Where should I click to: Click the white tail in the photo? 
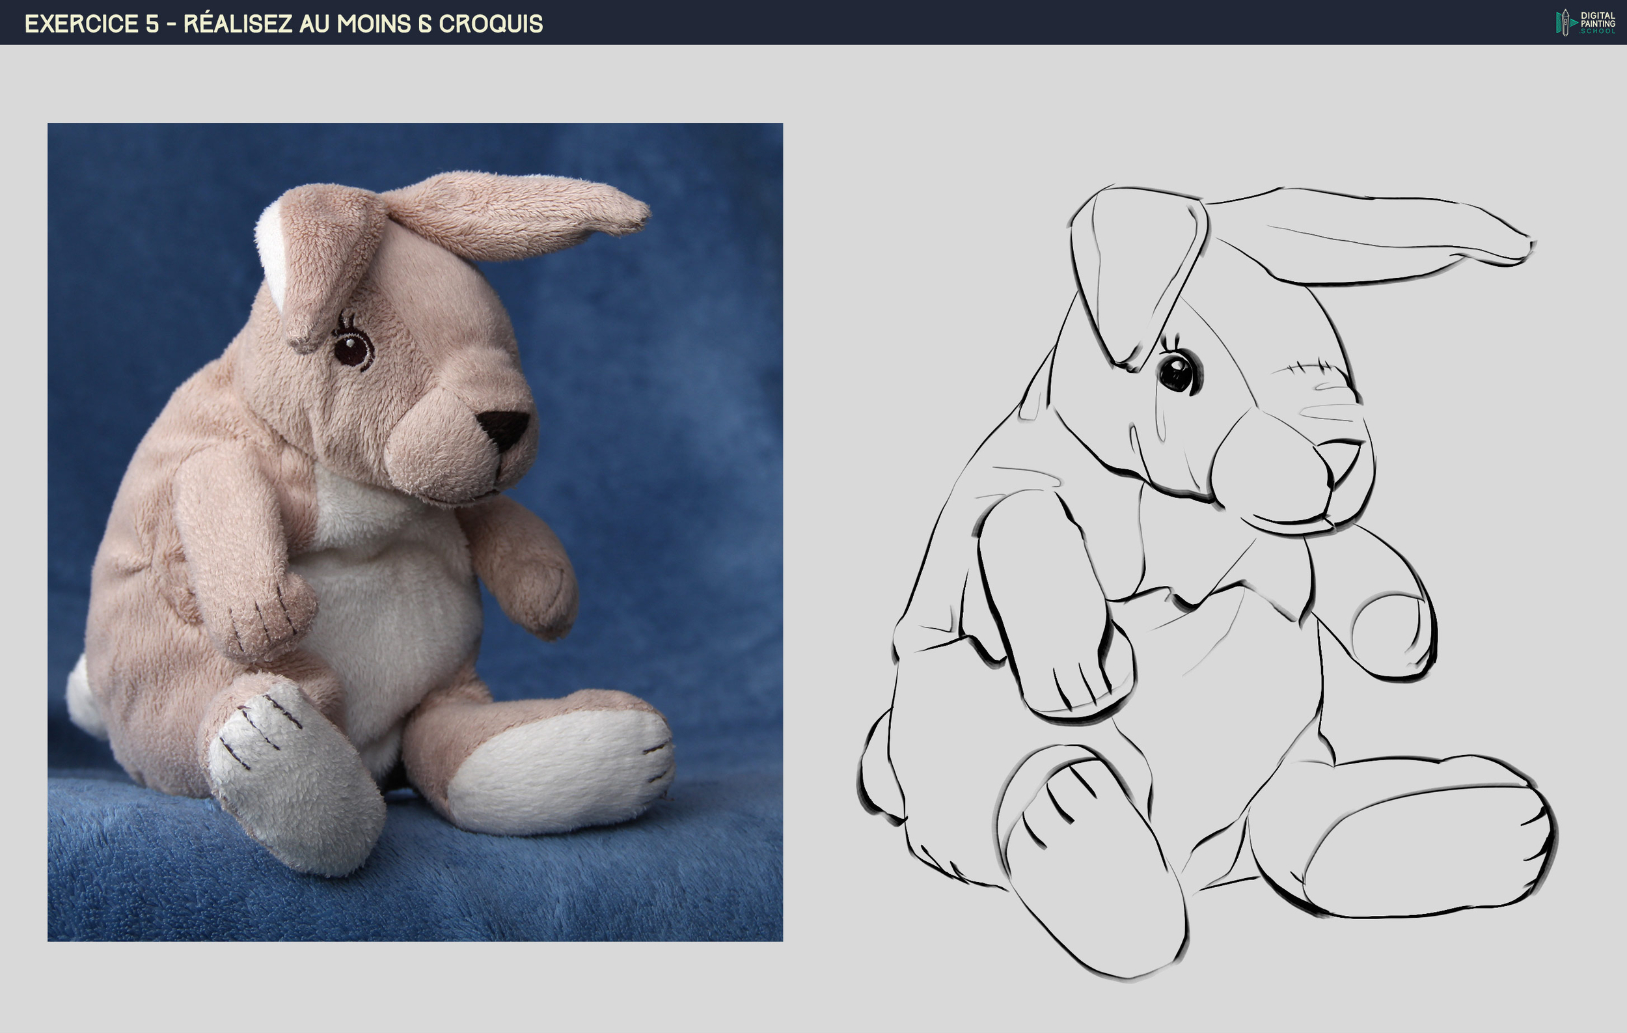point(81,699)
